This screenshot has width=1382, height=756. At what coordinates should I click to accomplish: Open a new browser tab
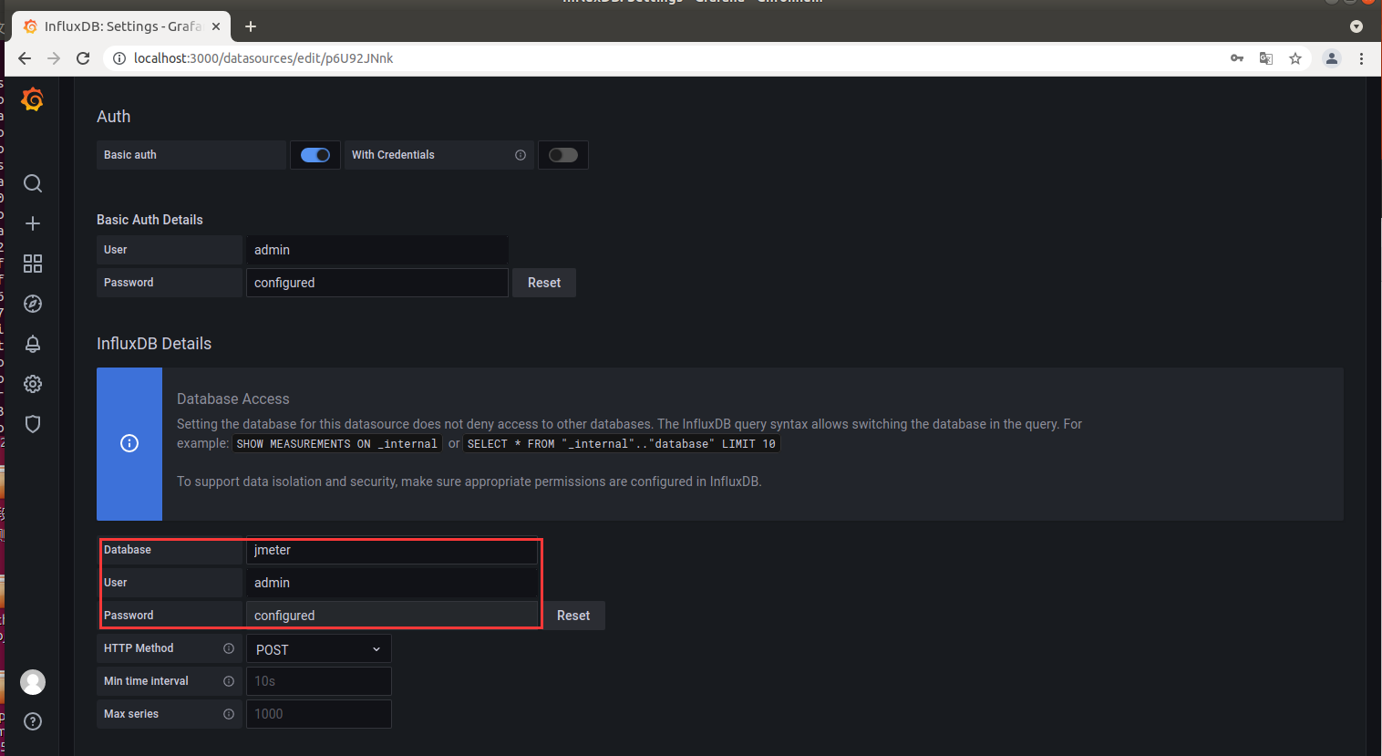[x=251, y=26]
